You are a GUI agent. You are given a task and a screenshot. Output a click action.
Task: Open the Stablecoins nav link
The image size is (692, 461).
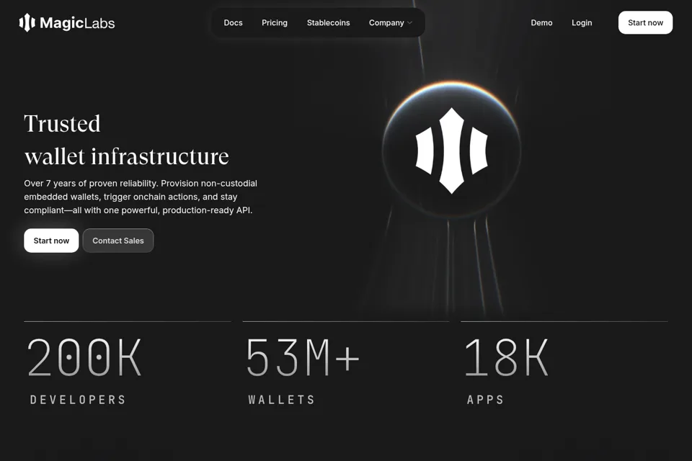(x=329, y=22)
